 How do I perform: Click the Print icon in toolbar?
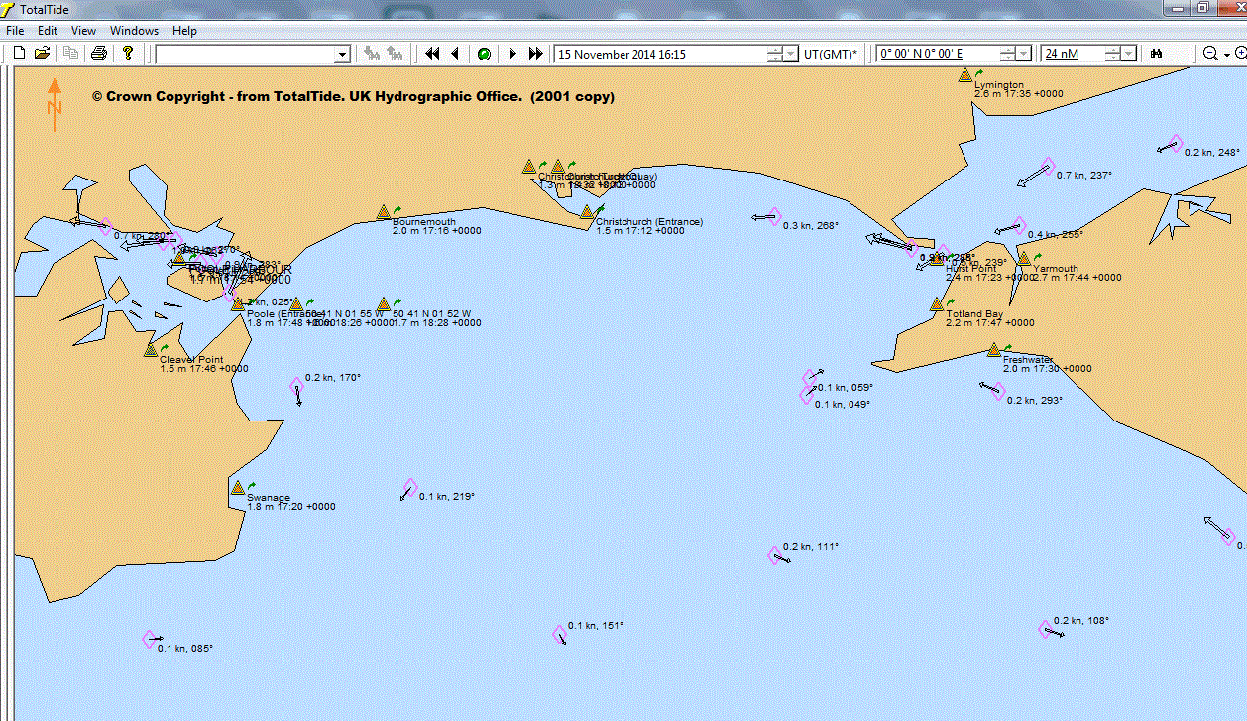pyautogui.click(x=99, y=54)
